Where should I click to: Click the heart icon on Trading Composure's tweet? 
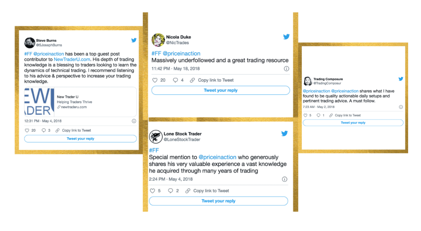(x=305, y=115)
